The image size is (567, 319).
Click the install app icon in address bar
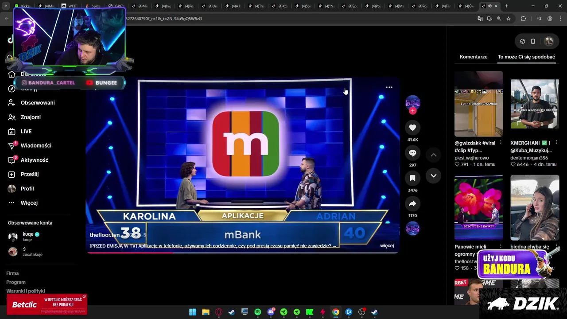(489, 19)
